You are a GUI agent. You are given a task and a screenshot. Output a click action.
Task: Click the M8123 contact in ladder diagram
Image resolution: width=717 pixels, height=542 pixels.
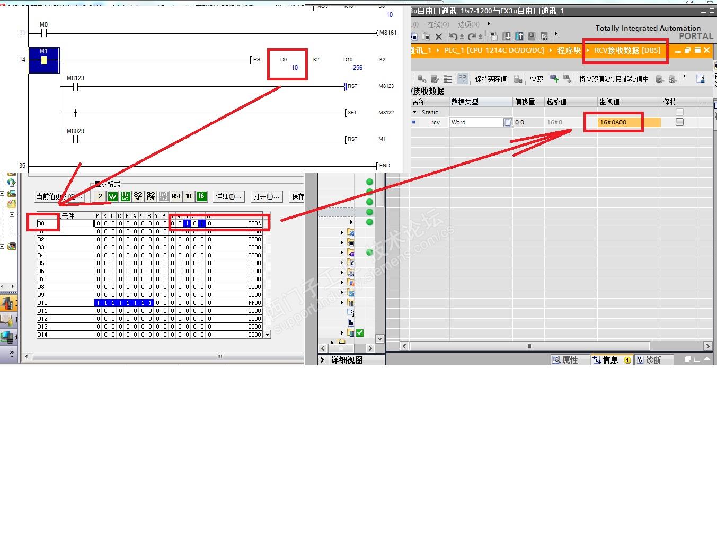[x=75, y=86]
